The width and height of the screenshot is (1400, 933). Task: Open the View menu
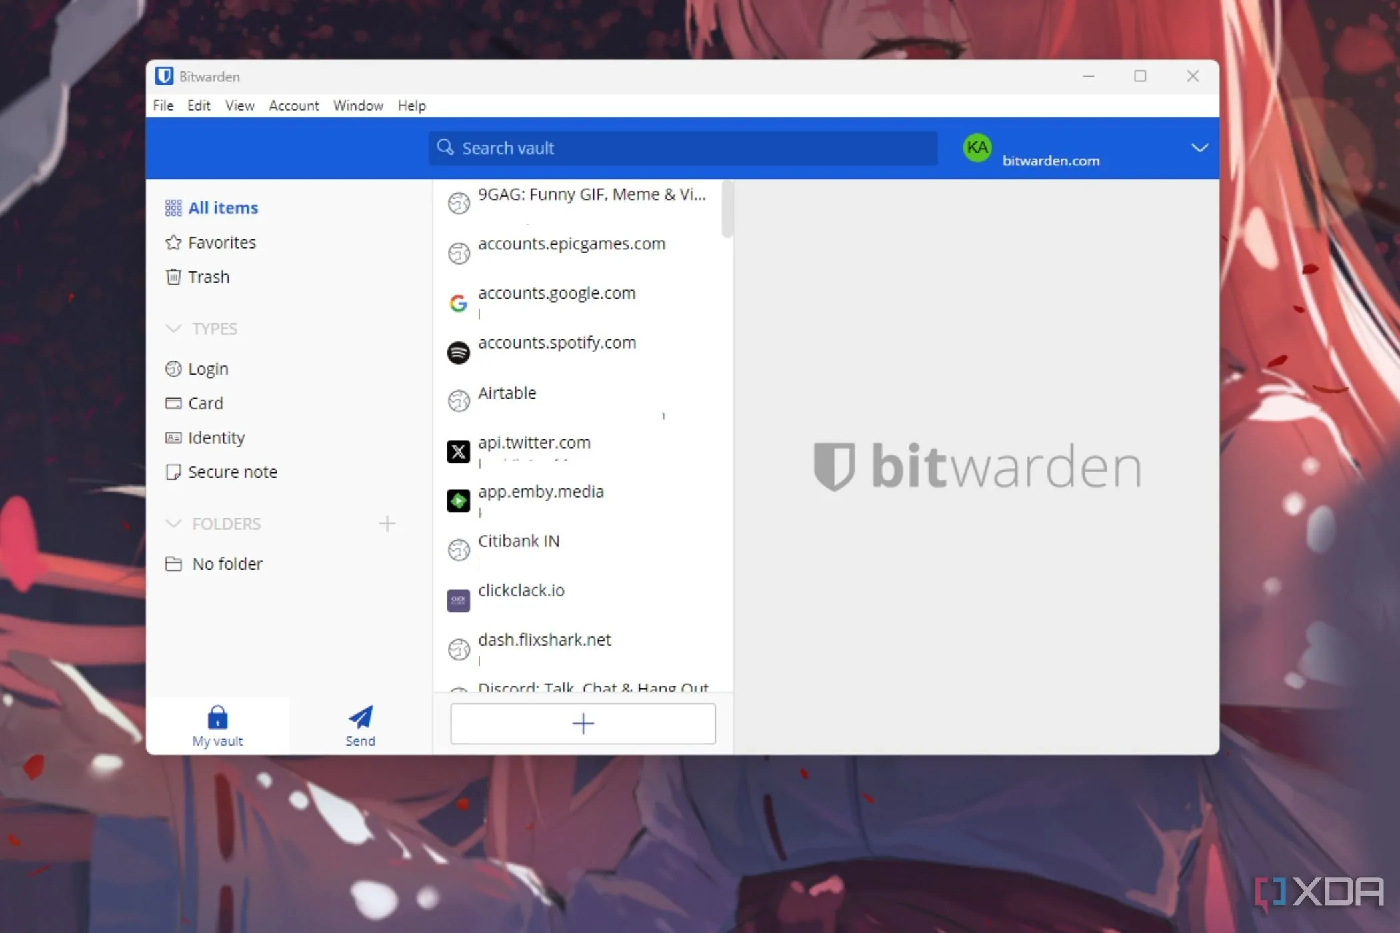pos(239,105)
